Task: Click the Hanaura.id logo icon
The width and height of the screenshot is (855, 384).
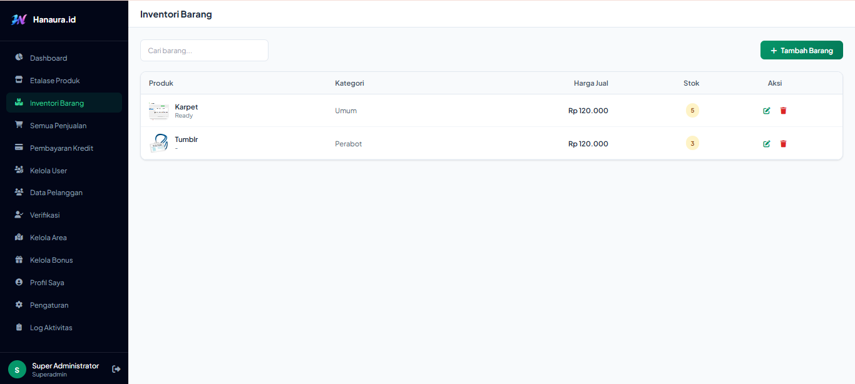Action: (x=19, y=19)
